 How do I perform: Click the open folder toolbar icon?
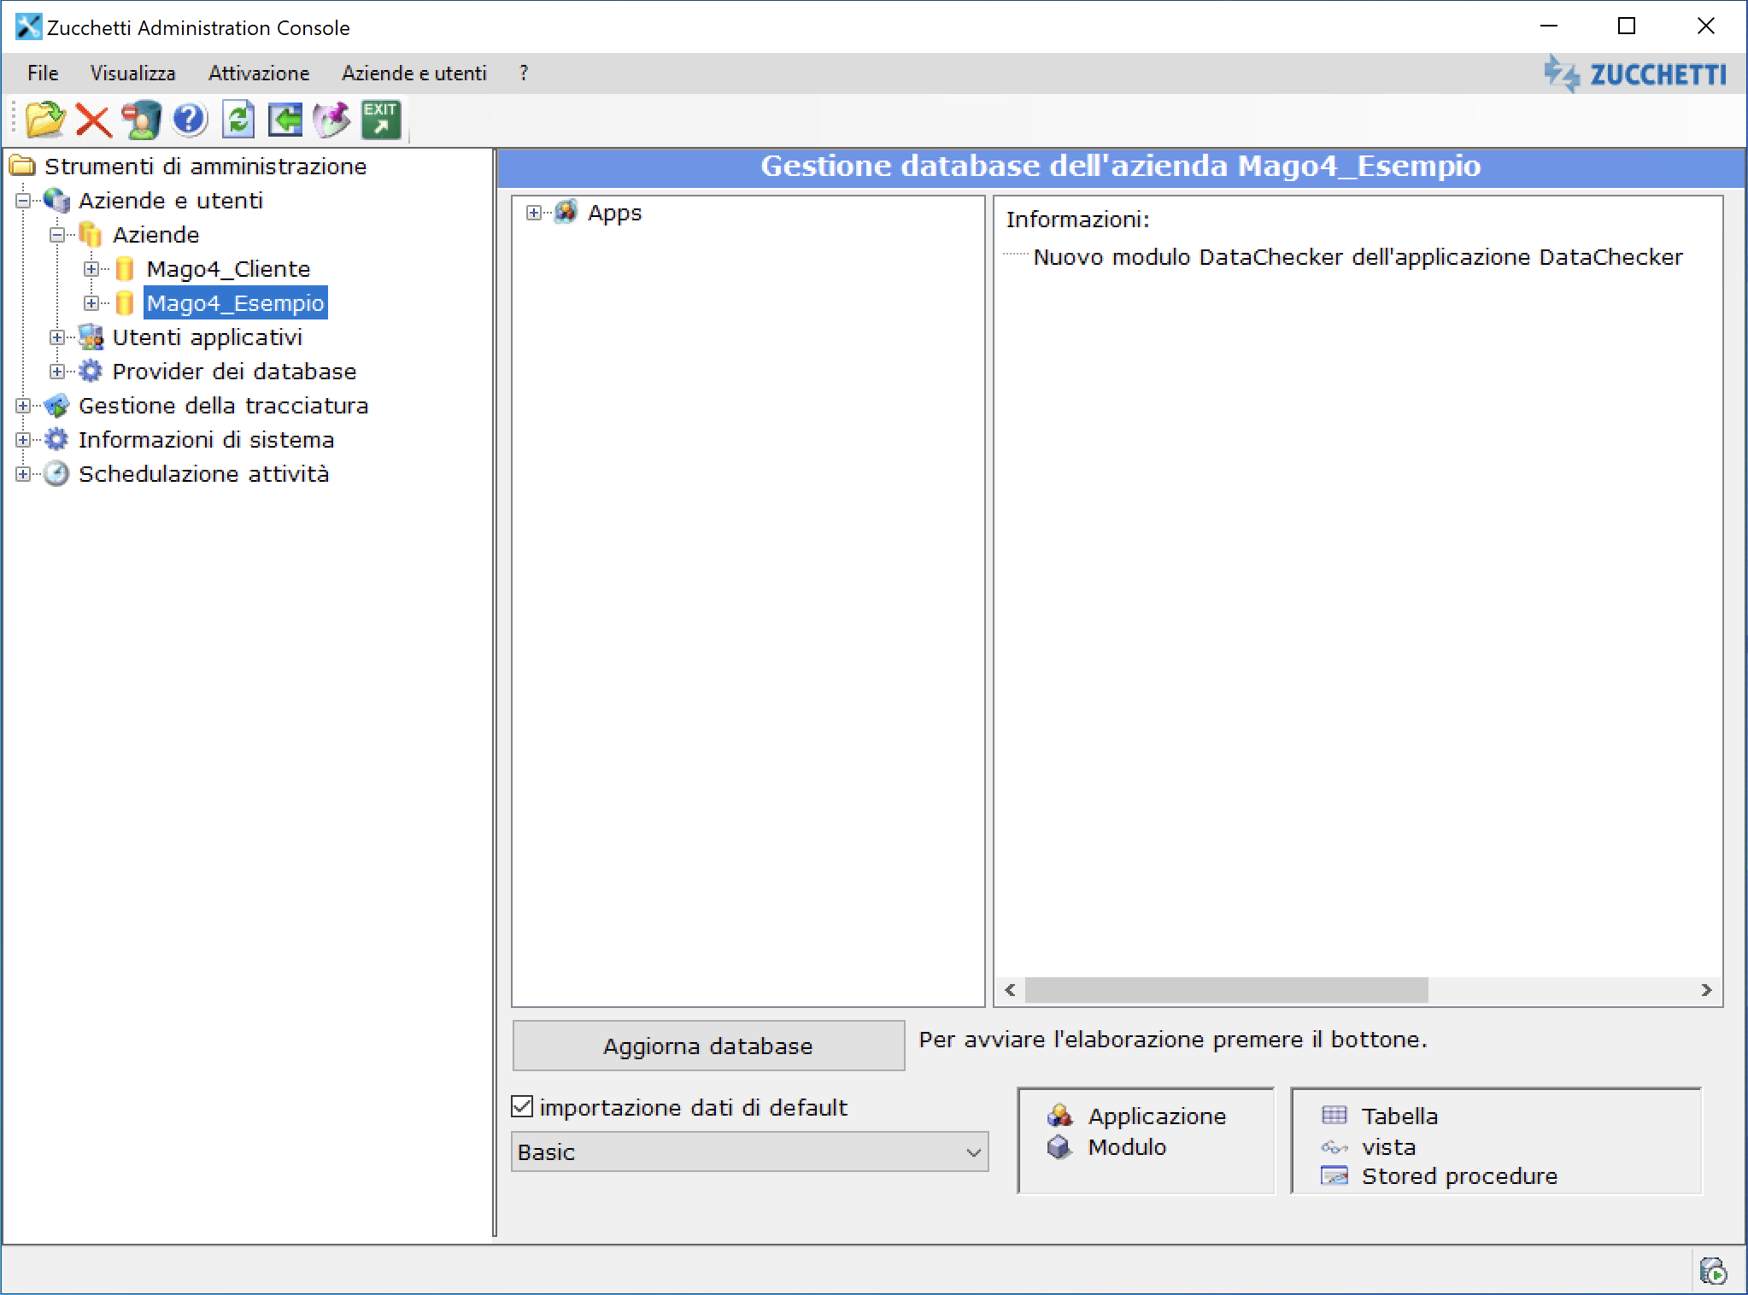pos(44,120)
